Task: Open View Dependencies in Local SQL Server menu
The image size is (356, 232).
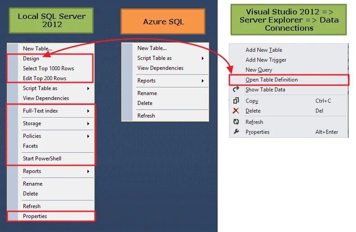Action: [x=46, y=98]
